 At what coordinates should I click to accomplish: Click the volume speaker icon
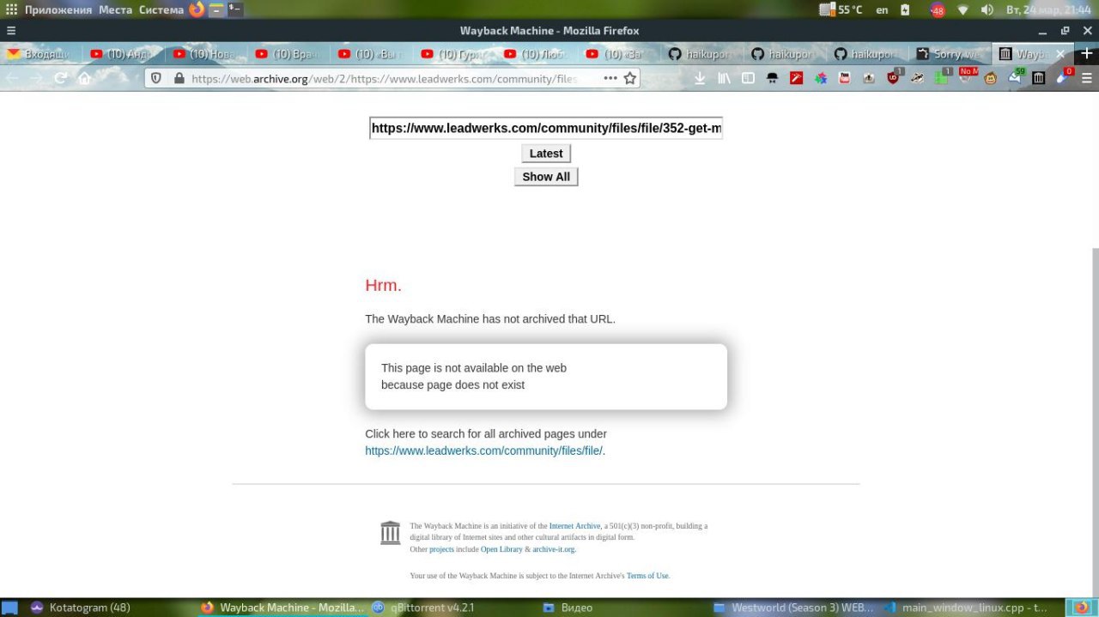pyautogui.click(x=987, y=9)
